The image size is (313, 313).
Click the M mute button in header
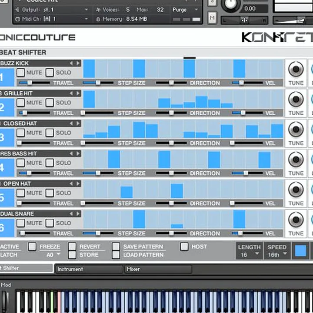[x=212, y=18]
